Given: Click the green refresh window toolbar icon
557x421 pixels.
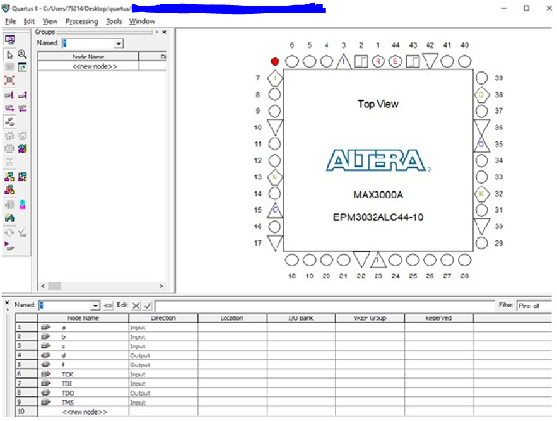Looking at the screenshot, I should pyautogui.click(x=22, y=67).
